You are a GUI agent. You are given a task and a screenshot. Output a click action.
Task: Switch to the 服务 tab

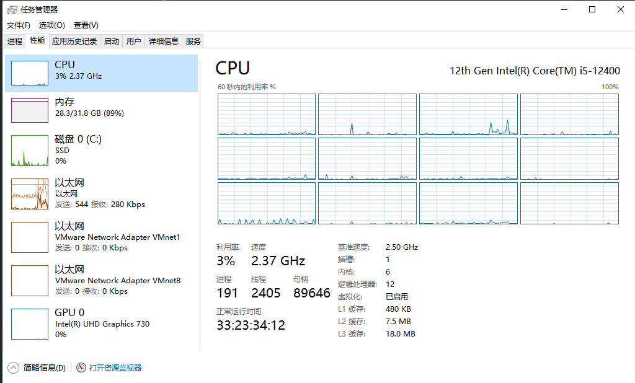[193, 42]
